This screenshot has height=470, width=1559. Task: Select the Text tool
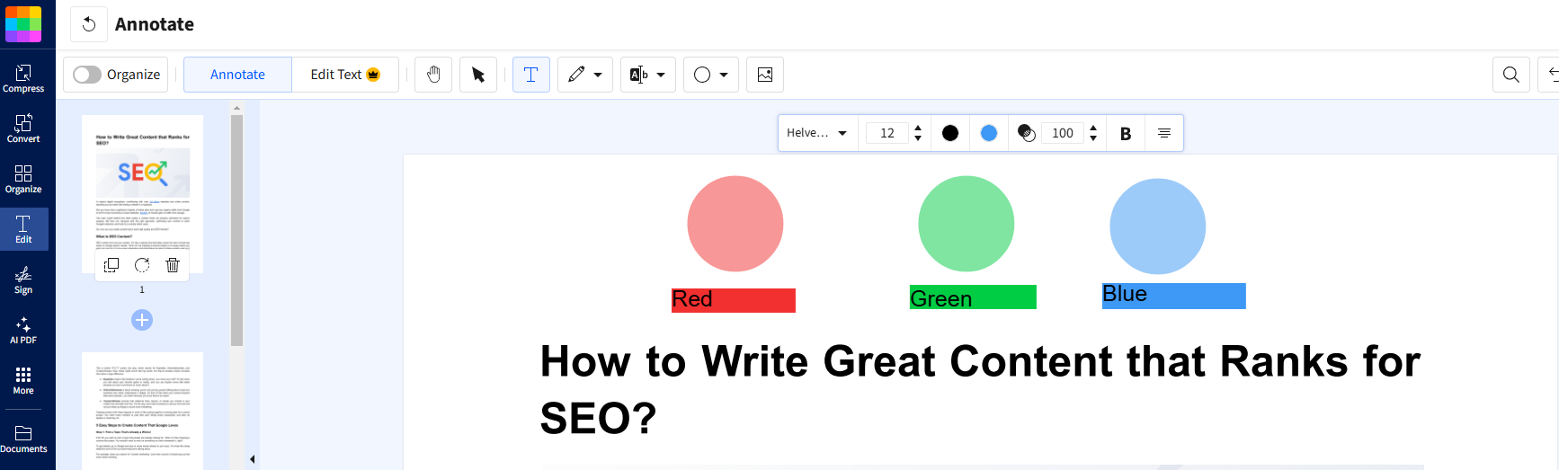point(531,75)
